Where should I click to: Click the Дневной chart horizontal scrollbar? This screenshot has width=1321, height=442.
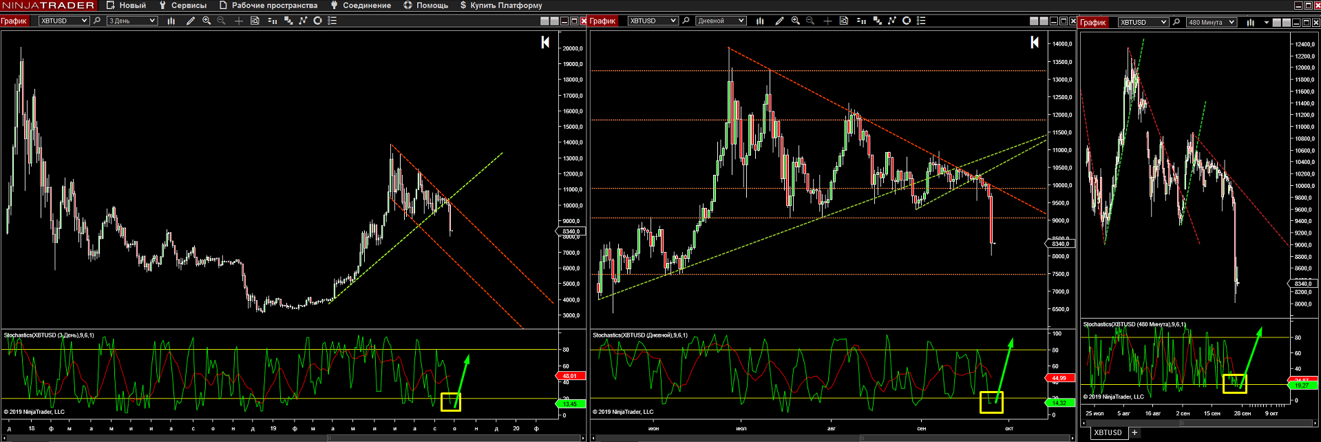(x=832, y=438)
